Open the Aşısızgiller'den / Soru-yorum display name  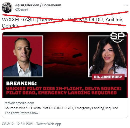[x=38, y=5]
